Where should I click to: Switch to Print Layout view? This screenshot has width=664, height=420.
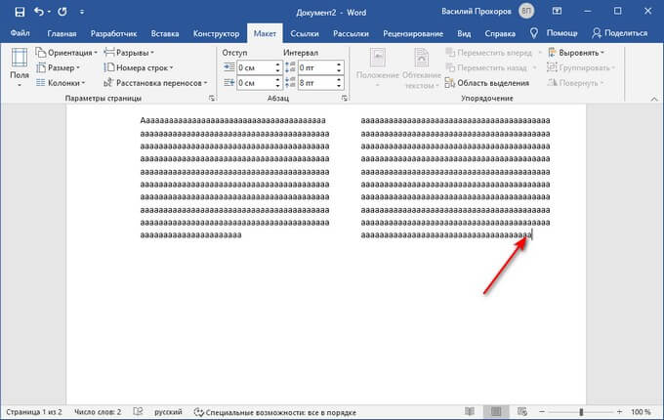tap(496, 411)
